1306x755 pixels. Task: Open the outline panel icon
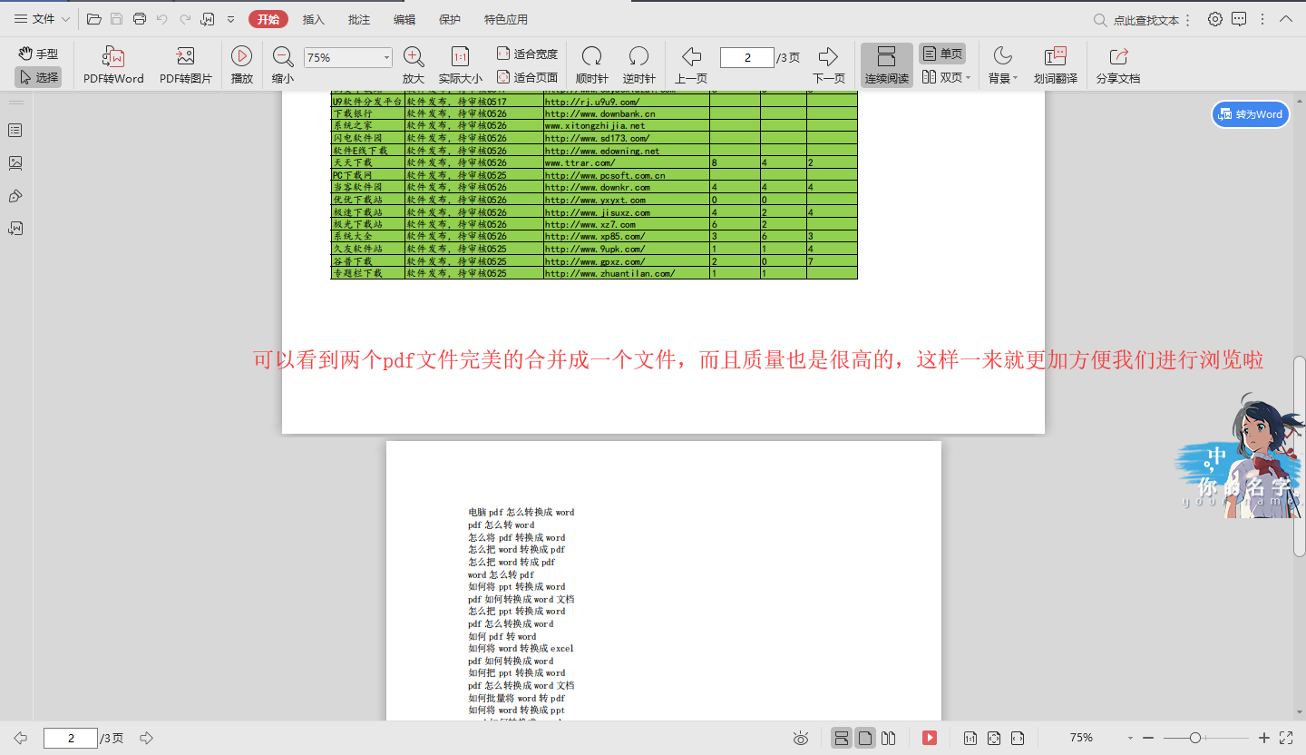click(15, 131)
